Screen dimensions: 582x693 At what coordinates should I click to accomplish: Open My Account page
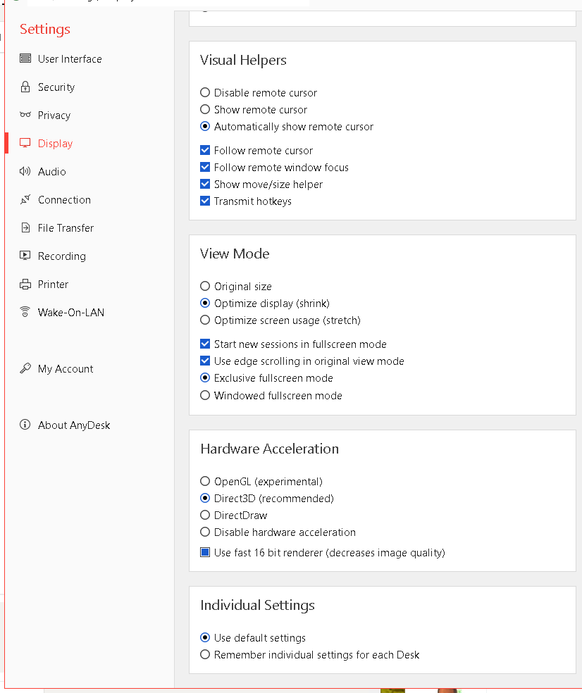(x=66, y=369)
